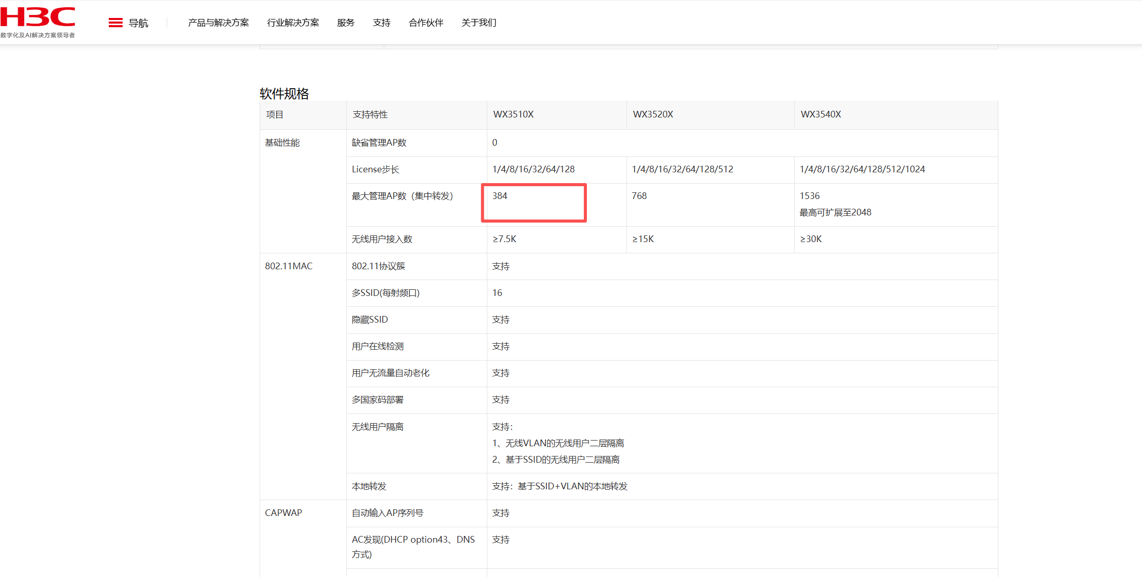Image resolution: width=1142 pixels, height=577 pixels.
Task: Open 行业解决方案 menu
Action: [x=293, y=23]
